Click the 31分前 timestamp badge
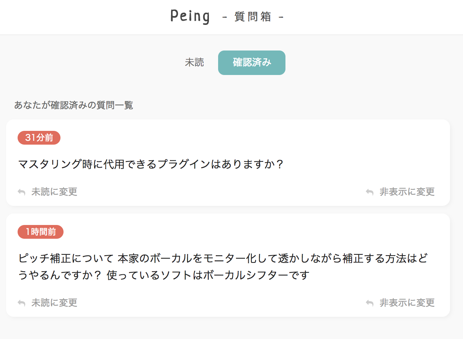The image size is (463, 339). pyautogui.click(x=39, y=138)
